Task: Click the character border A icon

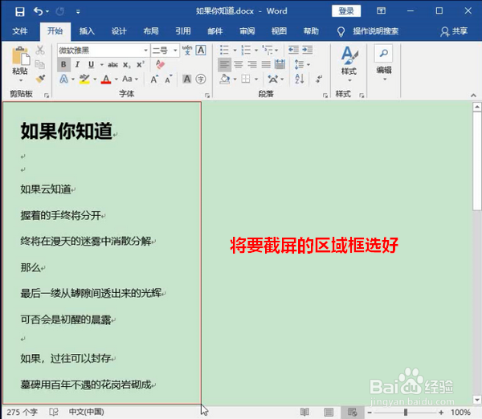Action: (x=201, y=50)
